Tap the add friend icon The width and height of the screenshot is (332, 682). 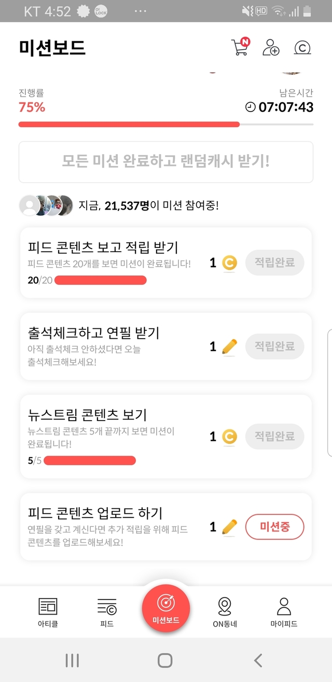pyautogui.click(x=271, y=48)
